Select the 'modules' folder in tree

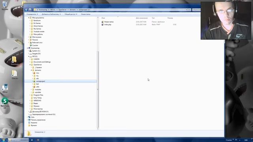click(x=38, y=90)
